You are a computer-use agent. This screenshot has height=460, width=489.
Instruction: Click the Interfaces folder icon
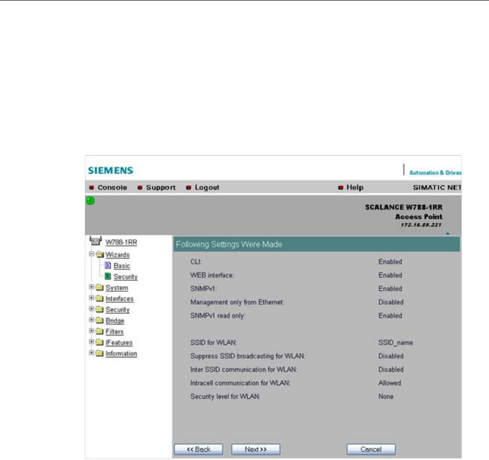point(99,299)
